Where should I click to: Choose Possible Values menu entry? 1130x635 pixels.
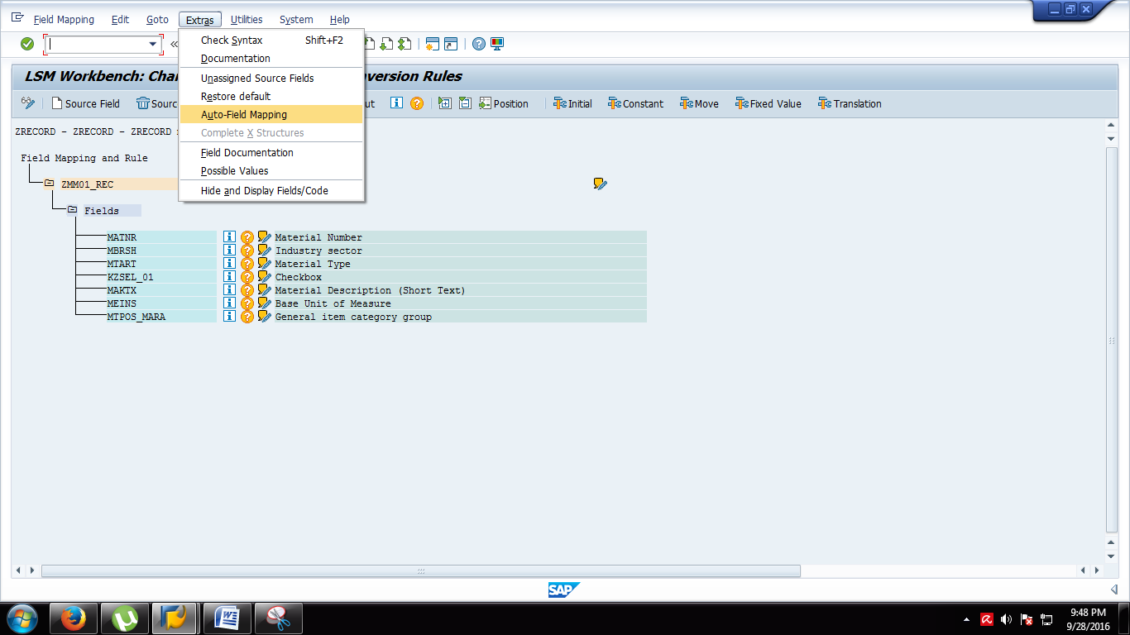click(x=271, y=171)
